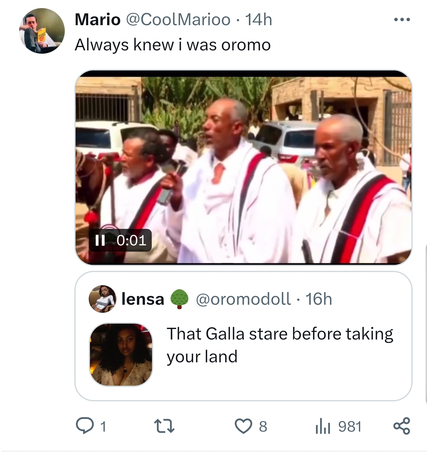Click the tree emoji beside lensa's name
This screenshot has width=427, height=452.
click(x=179, y=299)
